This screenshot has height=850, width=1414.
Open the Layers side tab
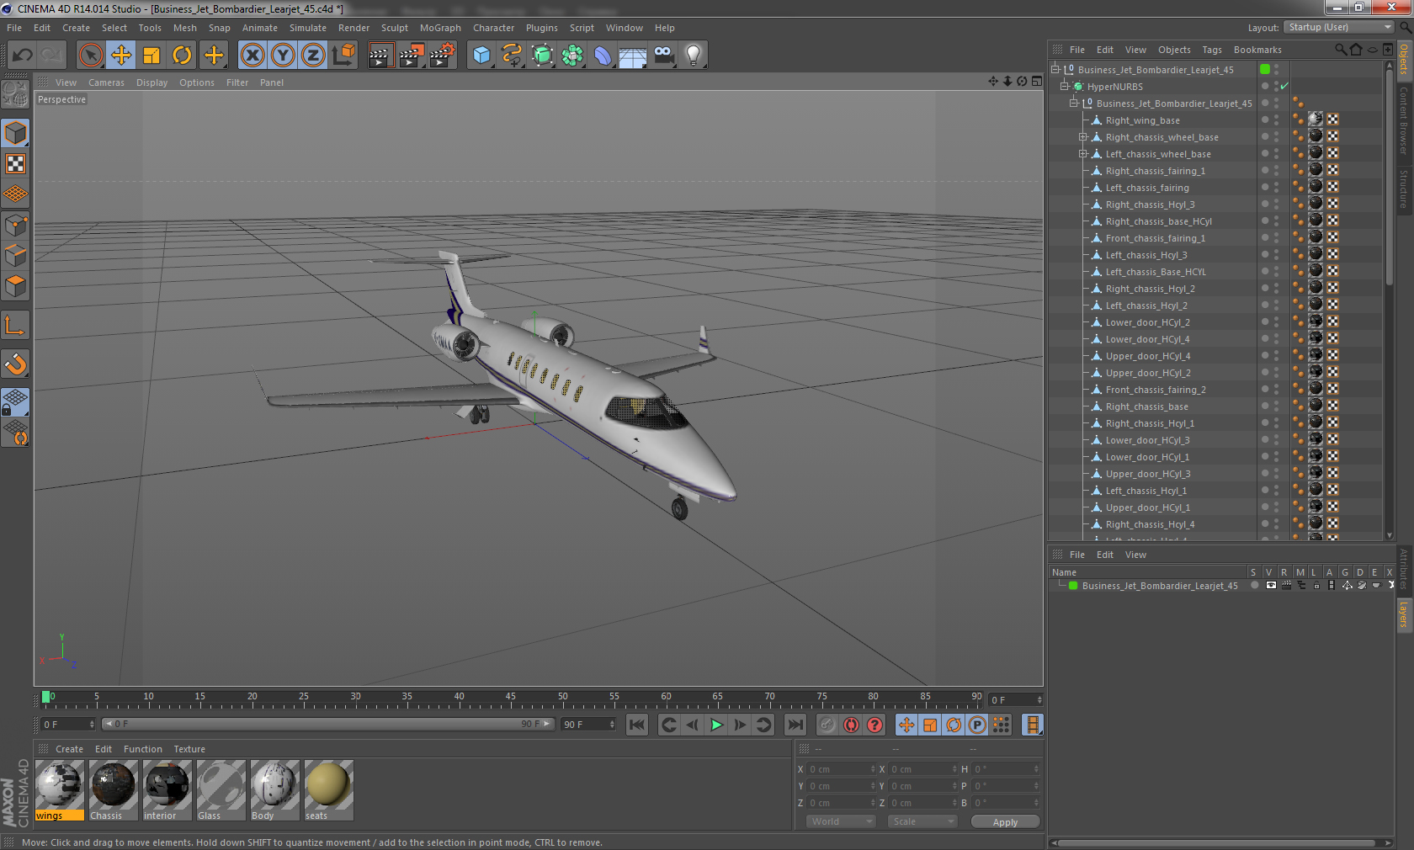[1404, 616]
